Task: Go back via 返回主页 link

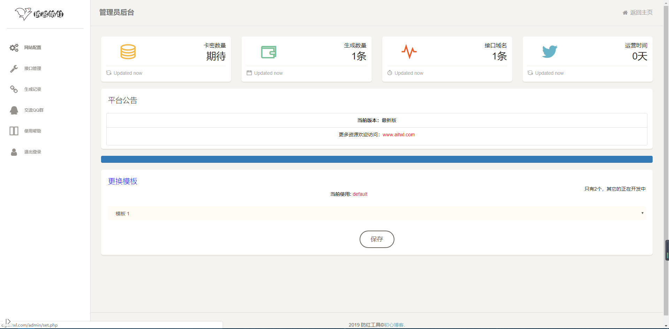Action: (641, 13)
